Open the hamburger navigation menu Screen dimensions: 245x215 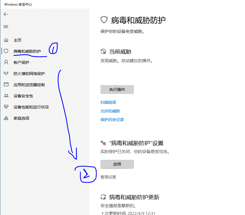[6, 26]
